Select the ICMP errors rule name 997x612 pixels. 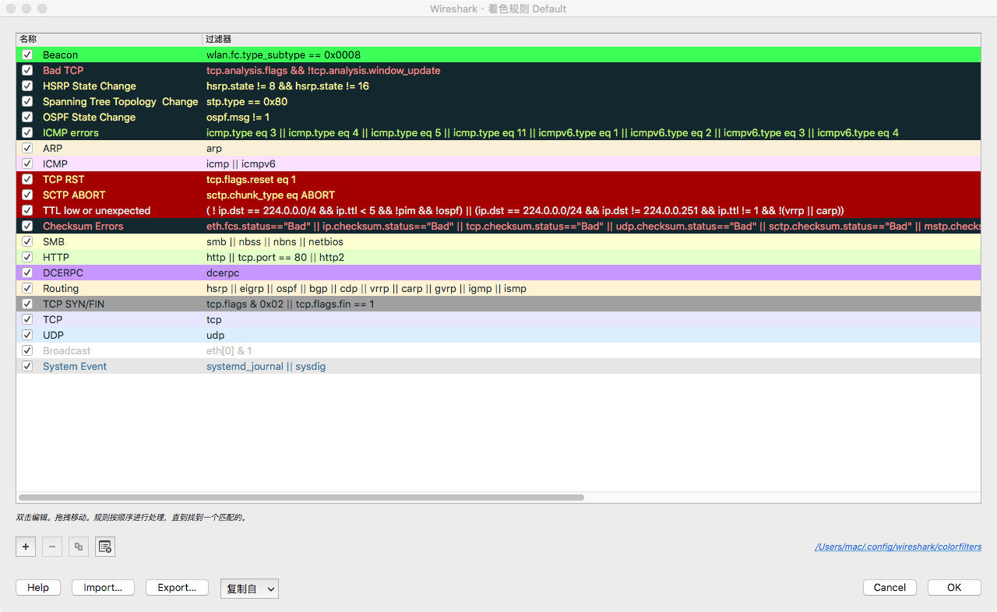pyautogui.click(x=71, y=133)
